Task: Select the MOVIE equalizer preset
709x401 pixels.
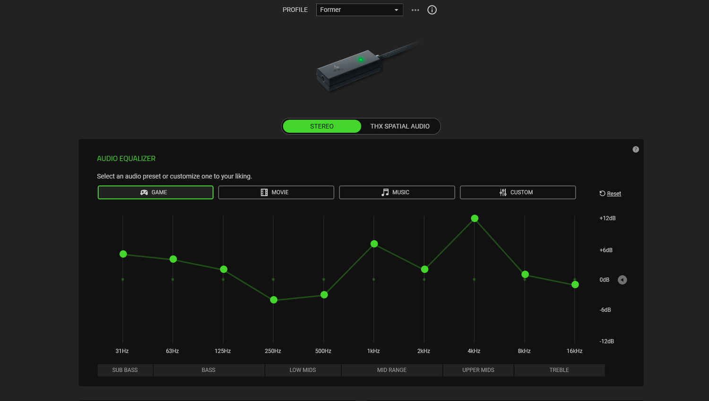Action: coord(276,192)
